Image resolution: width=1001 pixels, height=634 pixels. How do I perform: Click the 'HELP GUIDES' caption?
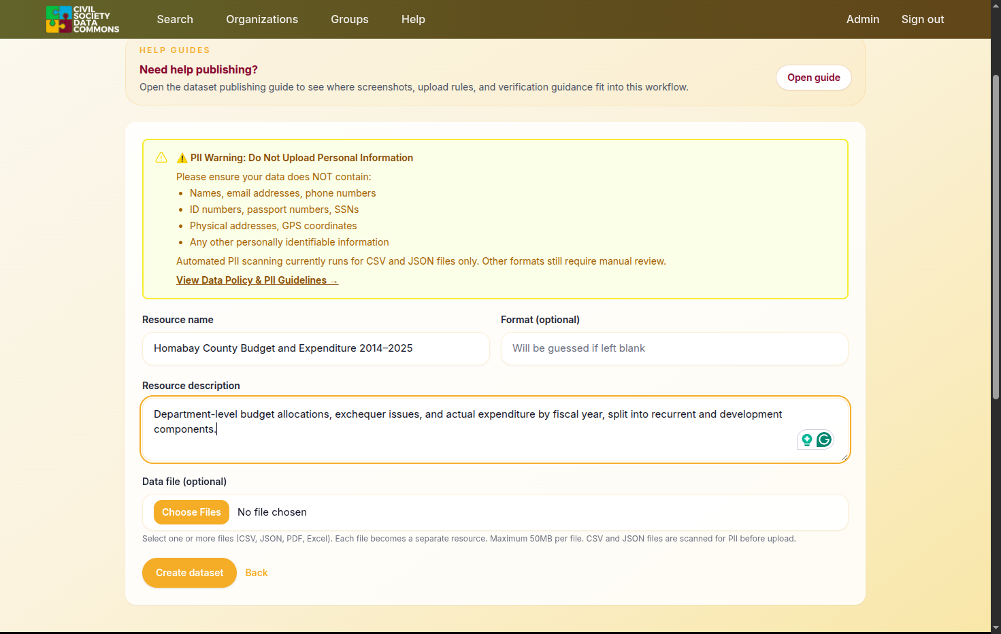pos(175,50)
